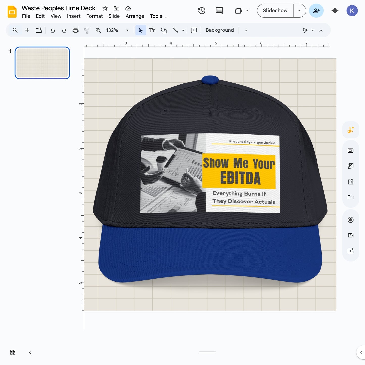Open the speaker video side panel icon
The width and height of the screenshot is (365, 365).
tap(351, 235)
